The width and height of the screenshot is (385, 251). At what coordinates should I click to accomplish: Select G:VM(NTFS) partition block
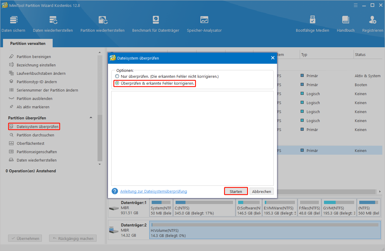339,208
